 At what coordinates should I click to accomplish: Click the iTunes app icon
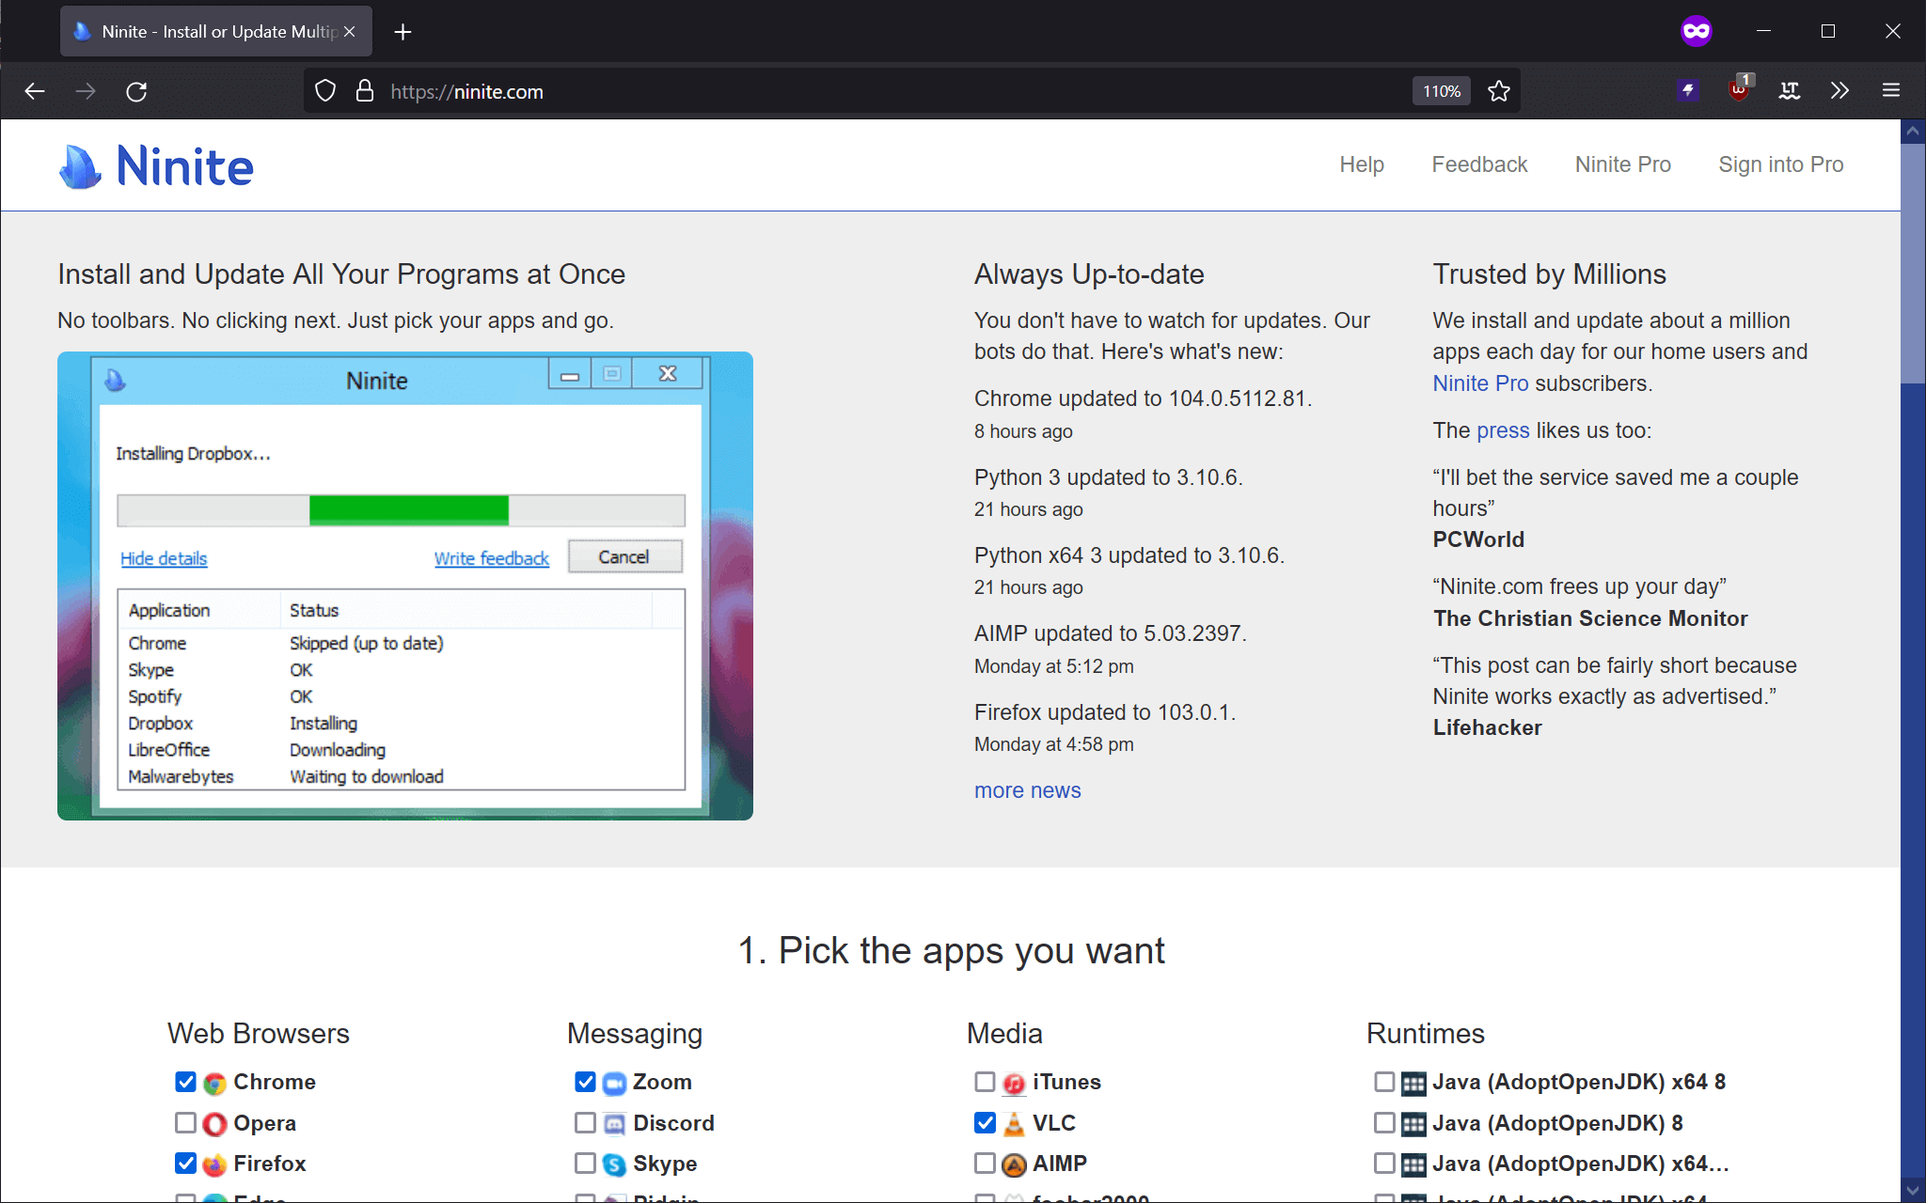tap(1014, 1084)
